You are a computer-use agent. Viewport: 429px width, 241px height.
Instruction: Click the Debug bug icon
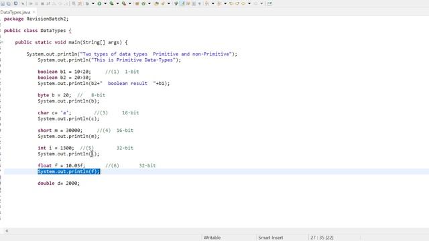(x=87, y=3)
